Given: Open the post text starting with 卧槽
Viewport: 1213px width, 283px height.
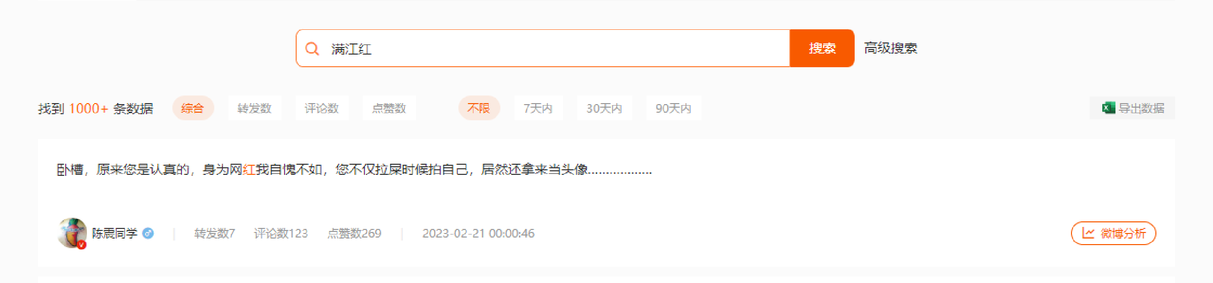Looking at the screenshot, I should click(x=354, y=169).
